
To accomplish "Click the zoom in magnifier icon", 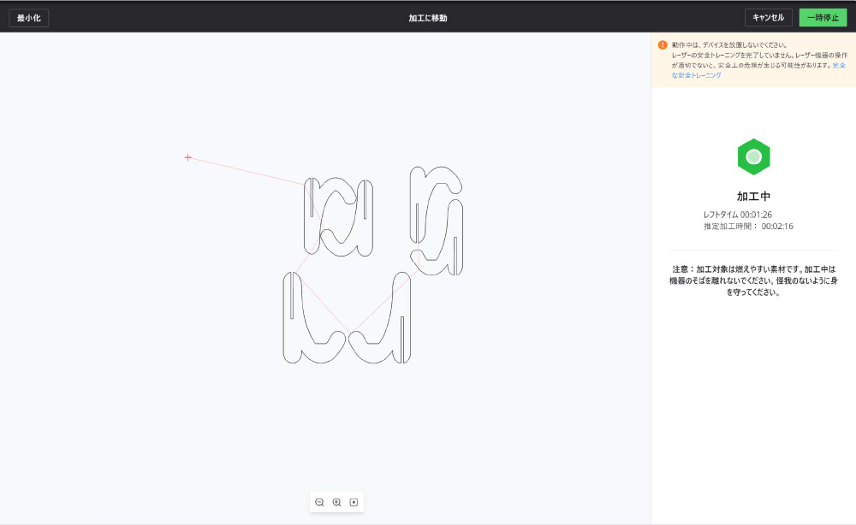I will (336, 503).
